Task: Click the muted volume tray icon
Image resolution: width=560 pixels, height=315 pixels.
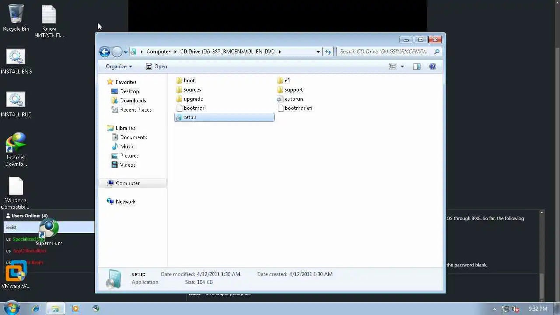Action: click(x=516, y=309)
